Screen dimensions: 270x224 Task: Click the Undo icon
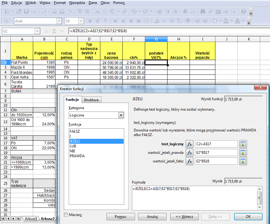point(134,11)
